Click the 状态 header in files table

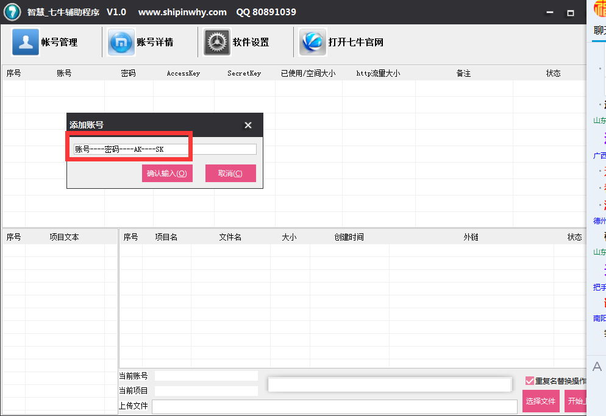tap(574, 237)
